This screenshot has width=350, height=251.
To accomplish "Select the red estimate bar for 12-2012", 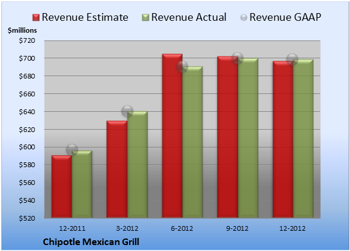I will coord(283,139).
